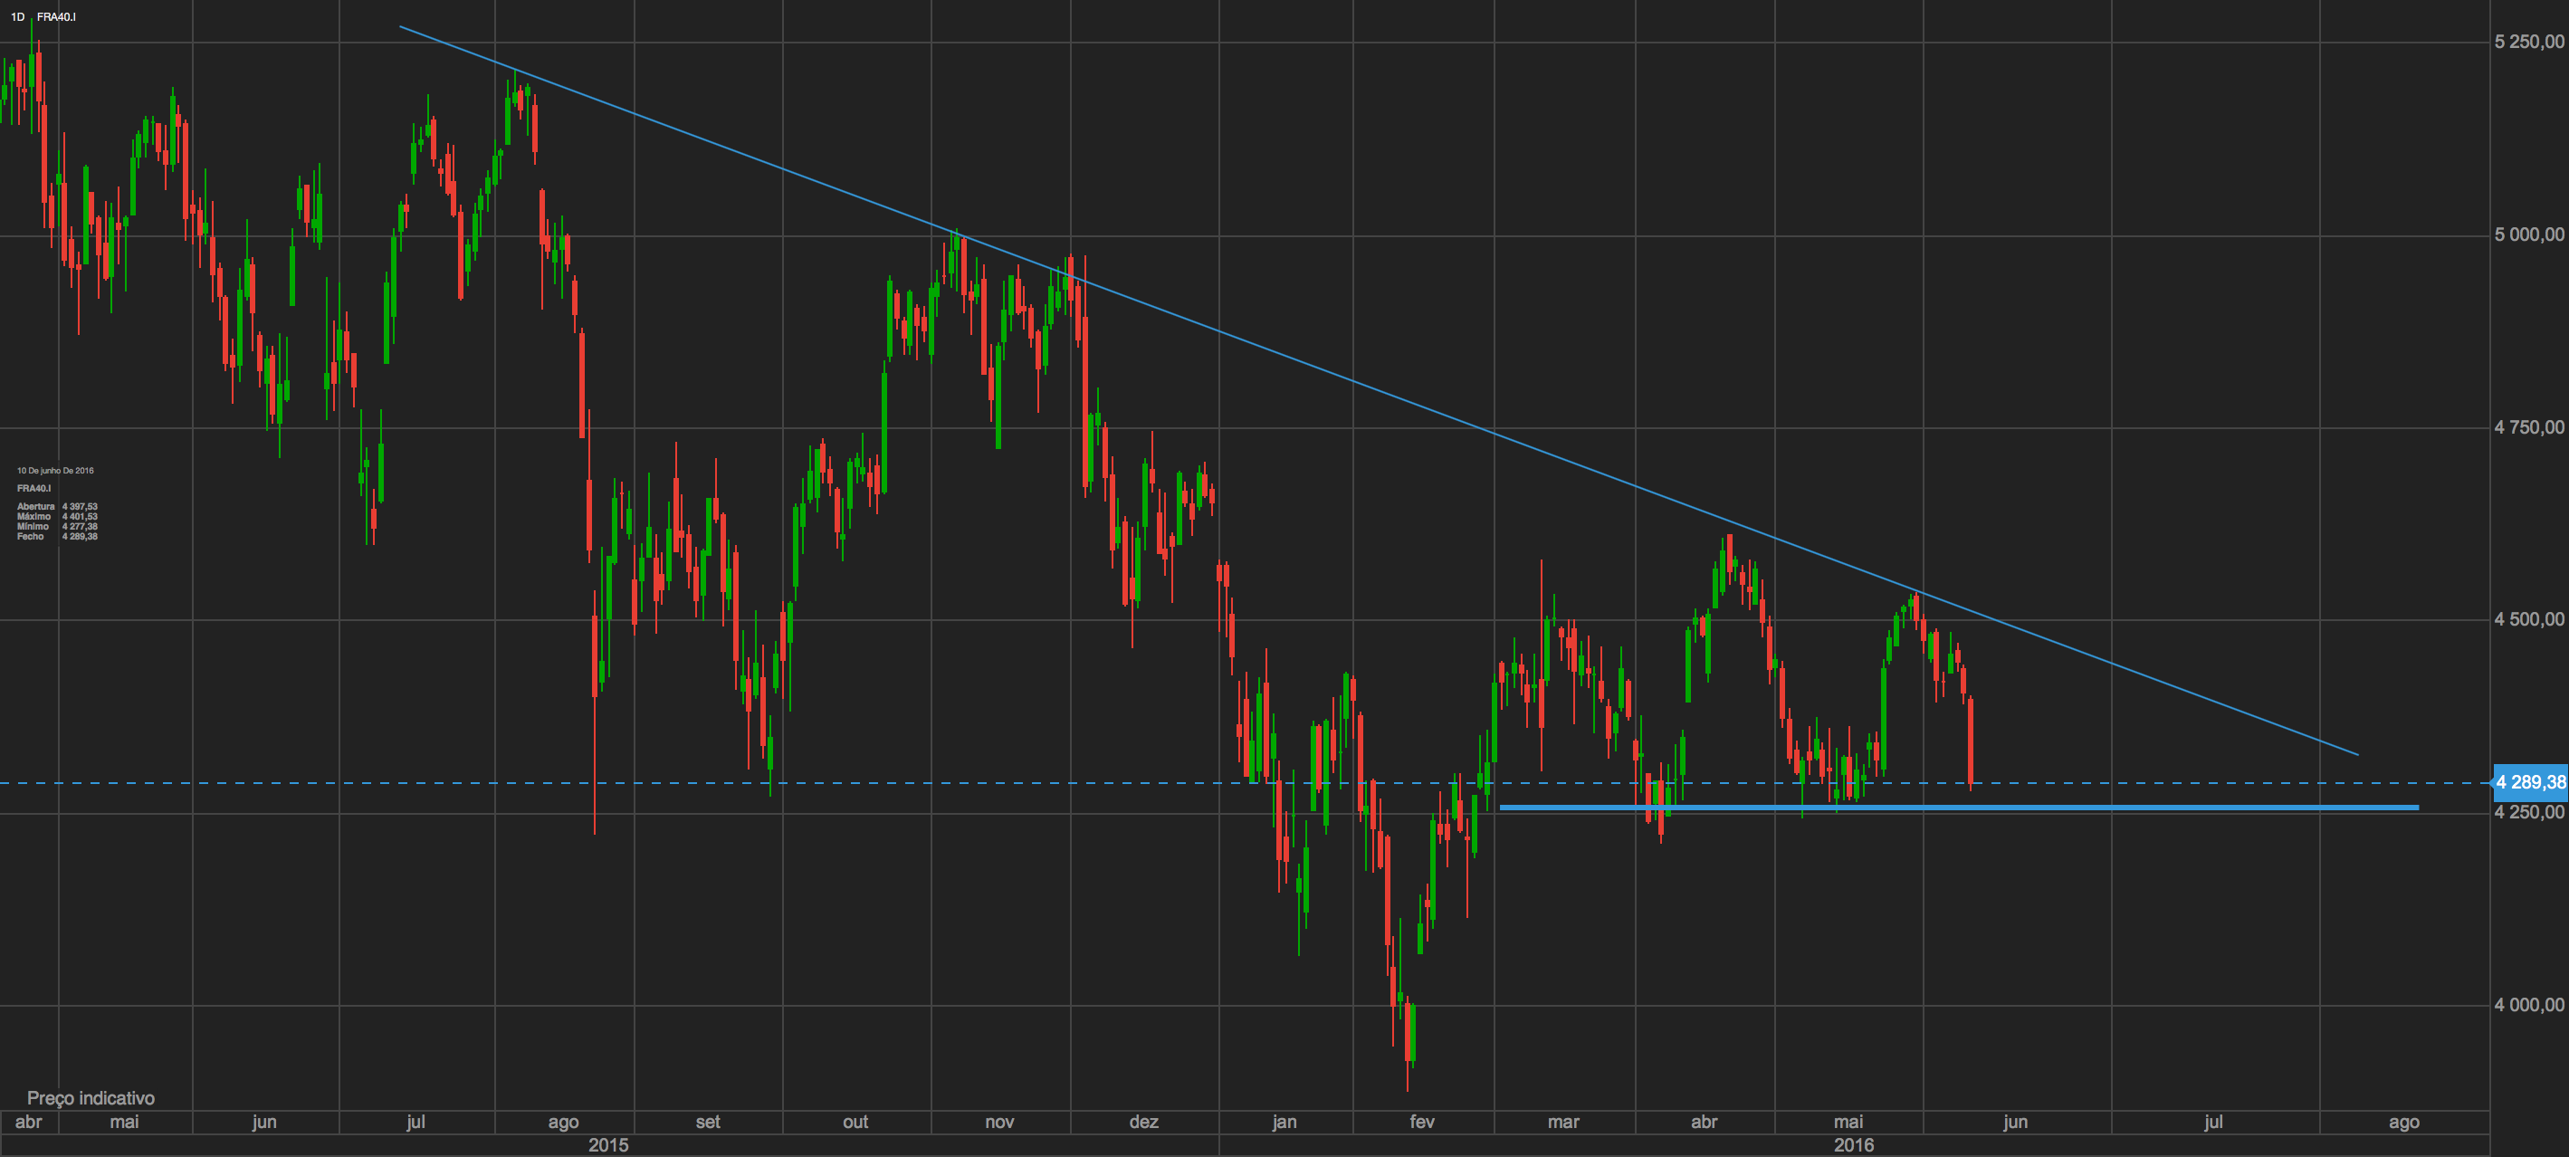Screen dimensions: 2569x1157
Task: Click the 2016 year label
Action: tap(1853, 1145)
